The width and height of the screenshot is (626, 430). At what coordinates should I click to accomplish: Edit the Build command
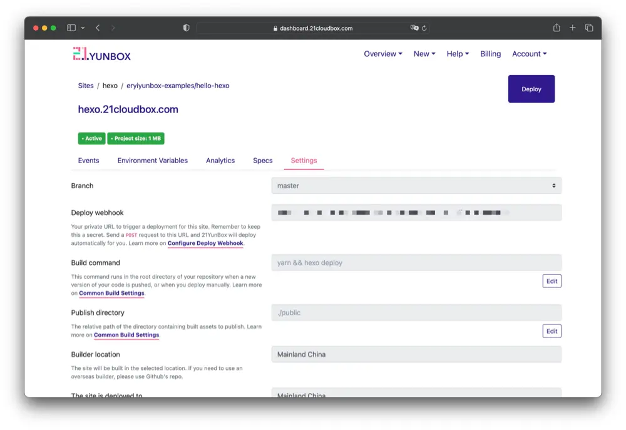coord(552,281)
